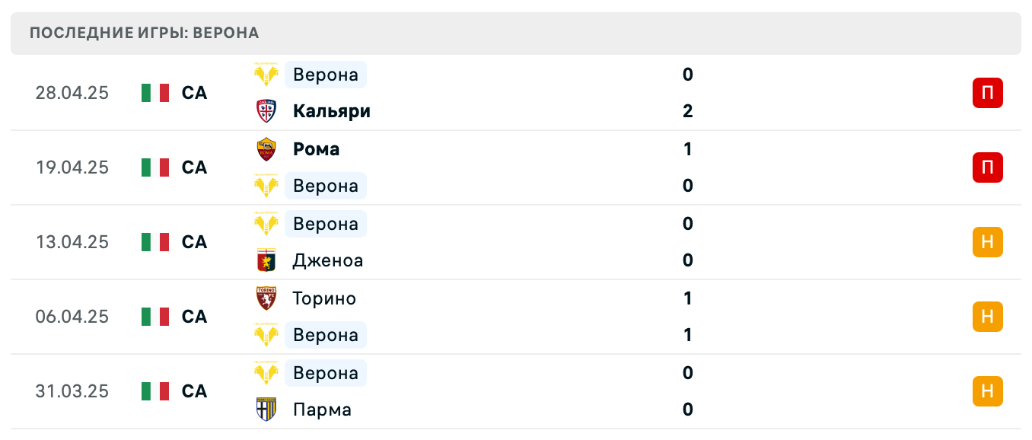Open the Genoa club badge
Screen dimensions: 1032x440
pos(267,260)
